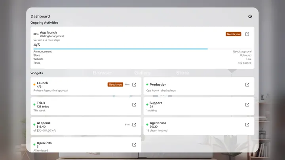Screen dimensions: 285x160
Task: Click the Needs approval status text
Action: click(242, 51)
